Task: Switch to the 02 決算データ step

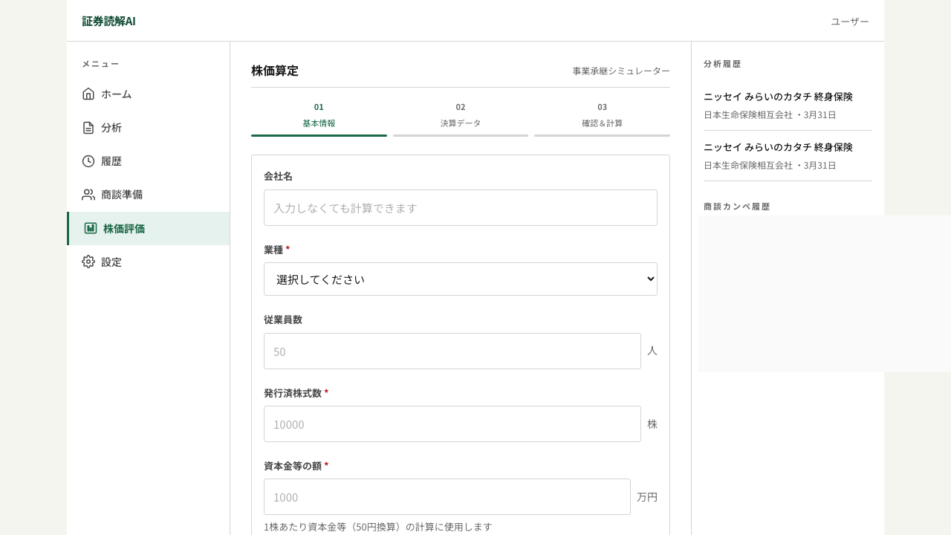Action: (461, 115)
